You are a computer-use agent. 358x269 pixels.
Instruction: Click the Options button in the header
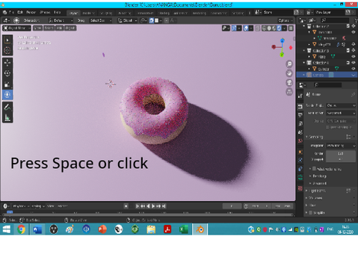tap(286, 20)
